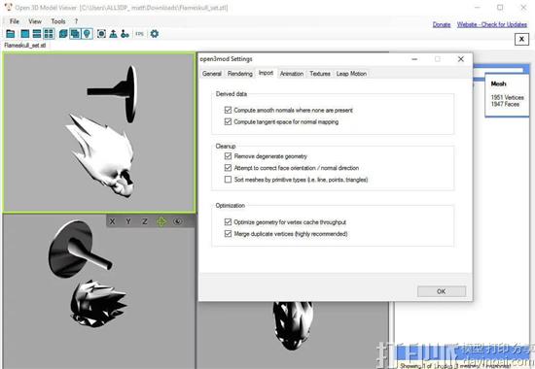The width and height of the screenshot is (535, 369).
Task: Lock viewport camera to X axis
Action: click(112, 221)
